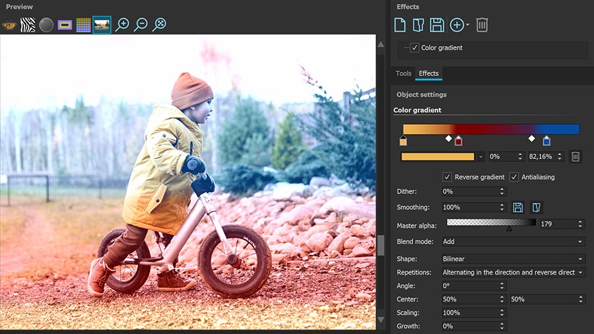Image resolution: width=594 pixels, height=334 pixels.
Task: Click the zoom out magnifier icon
Action: pos(141,25)
